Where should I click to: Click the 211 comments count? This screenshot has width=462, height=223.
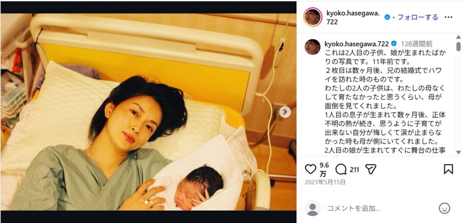(x=354, y=169)
